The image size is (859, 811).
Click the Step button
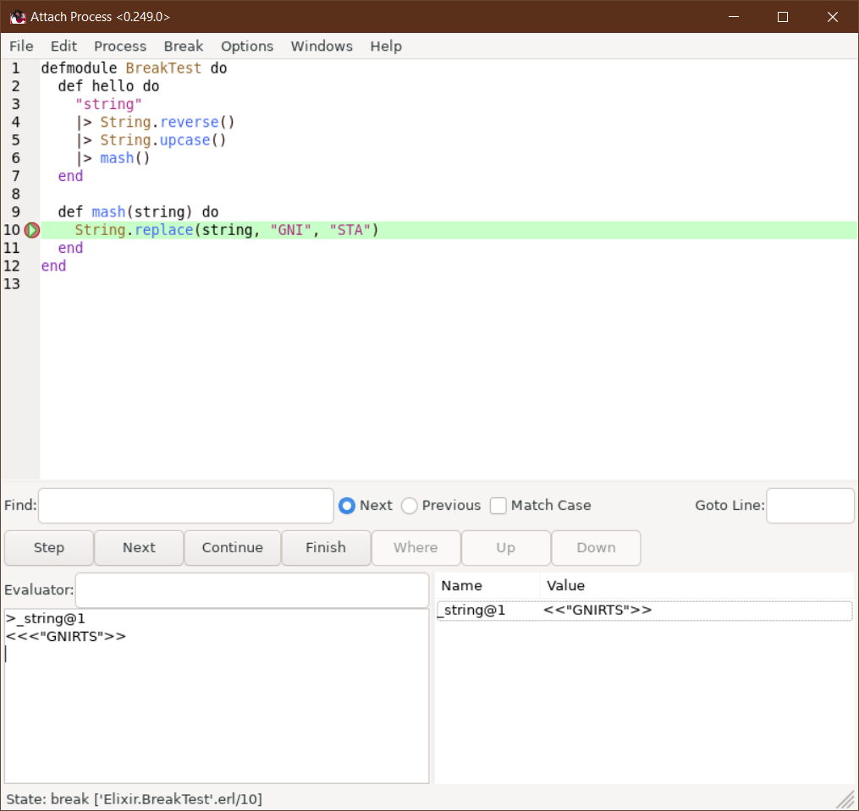49,548
